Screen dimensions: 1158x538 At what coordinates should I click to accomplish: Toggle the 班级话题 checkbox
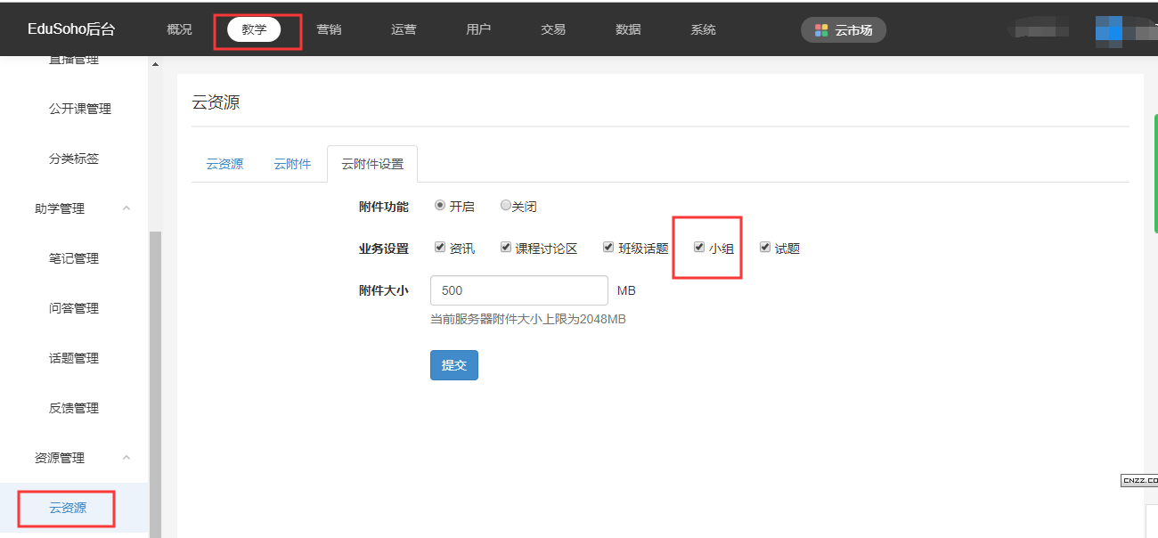(608, 248)
